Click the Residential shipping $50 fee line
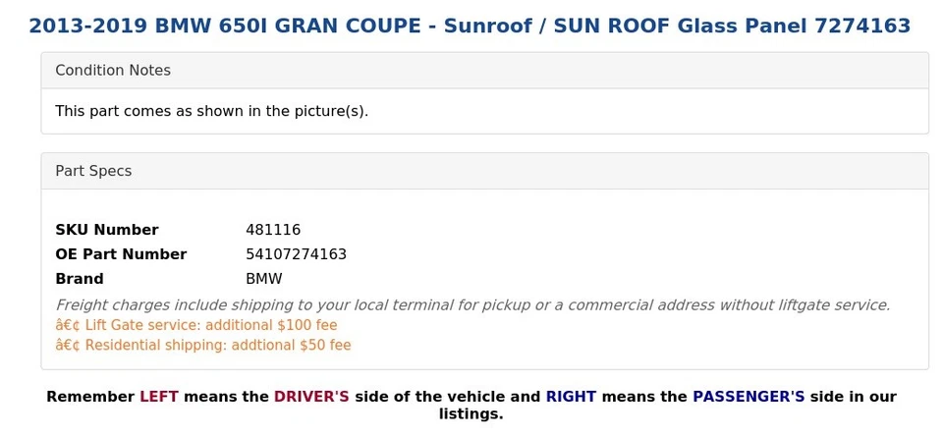The height and width of the screenshot is (437, 943). [203, 346]
